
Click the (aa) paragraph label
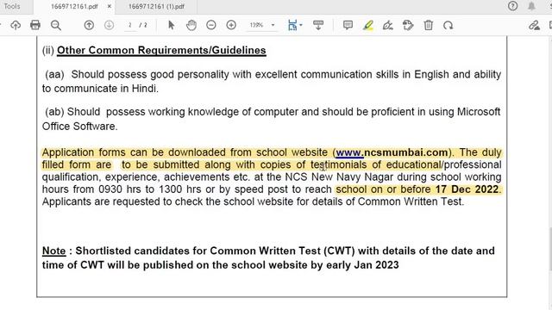[54, 75]
